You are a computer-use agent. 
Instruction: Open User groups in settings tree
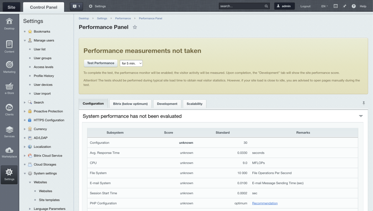[43, 58]
